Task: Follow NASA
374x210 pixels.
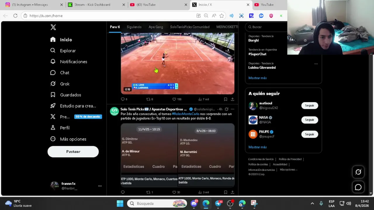Action: coord(309,120)
